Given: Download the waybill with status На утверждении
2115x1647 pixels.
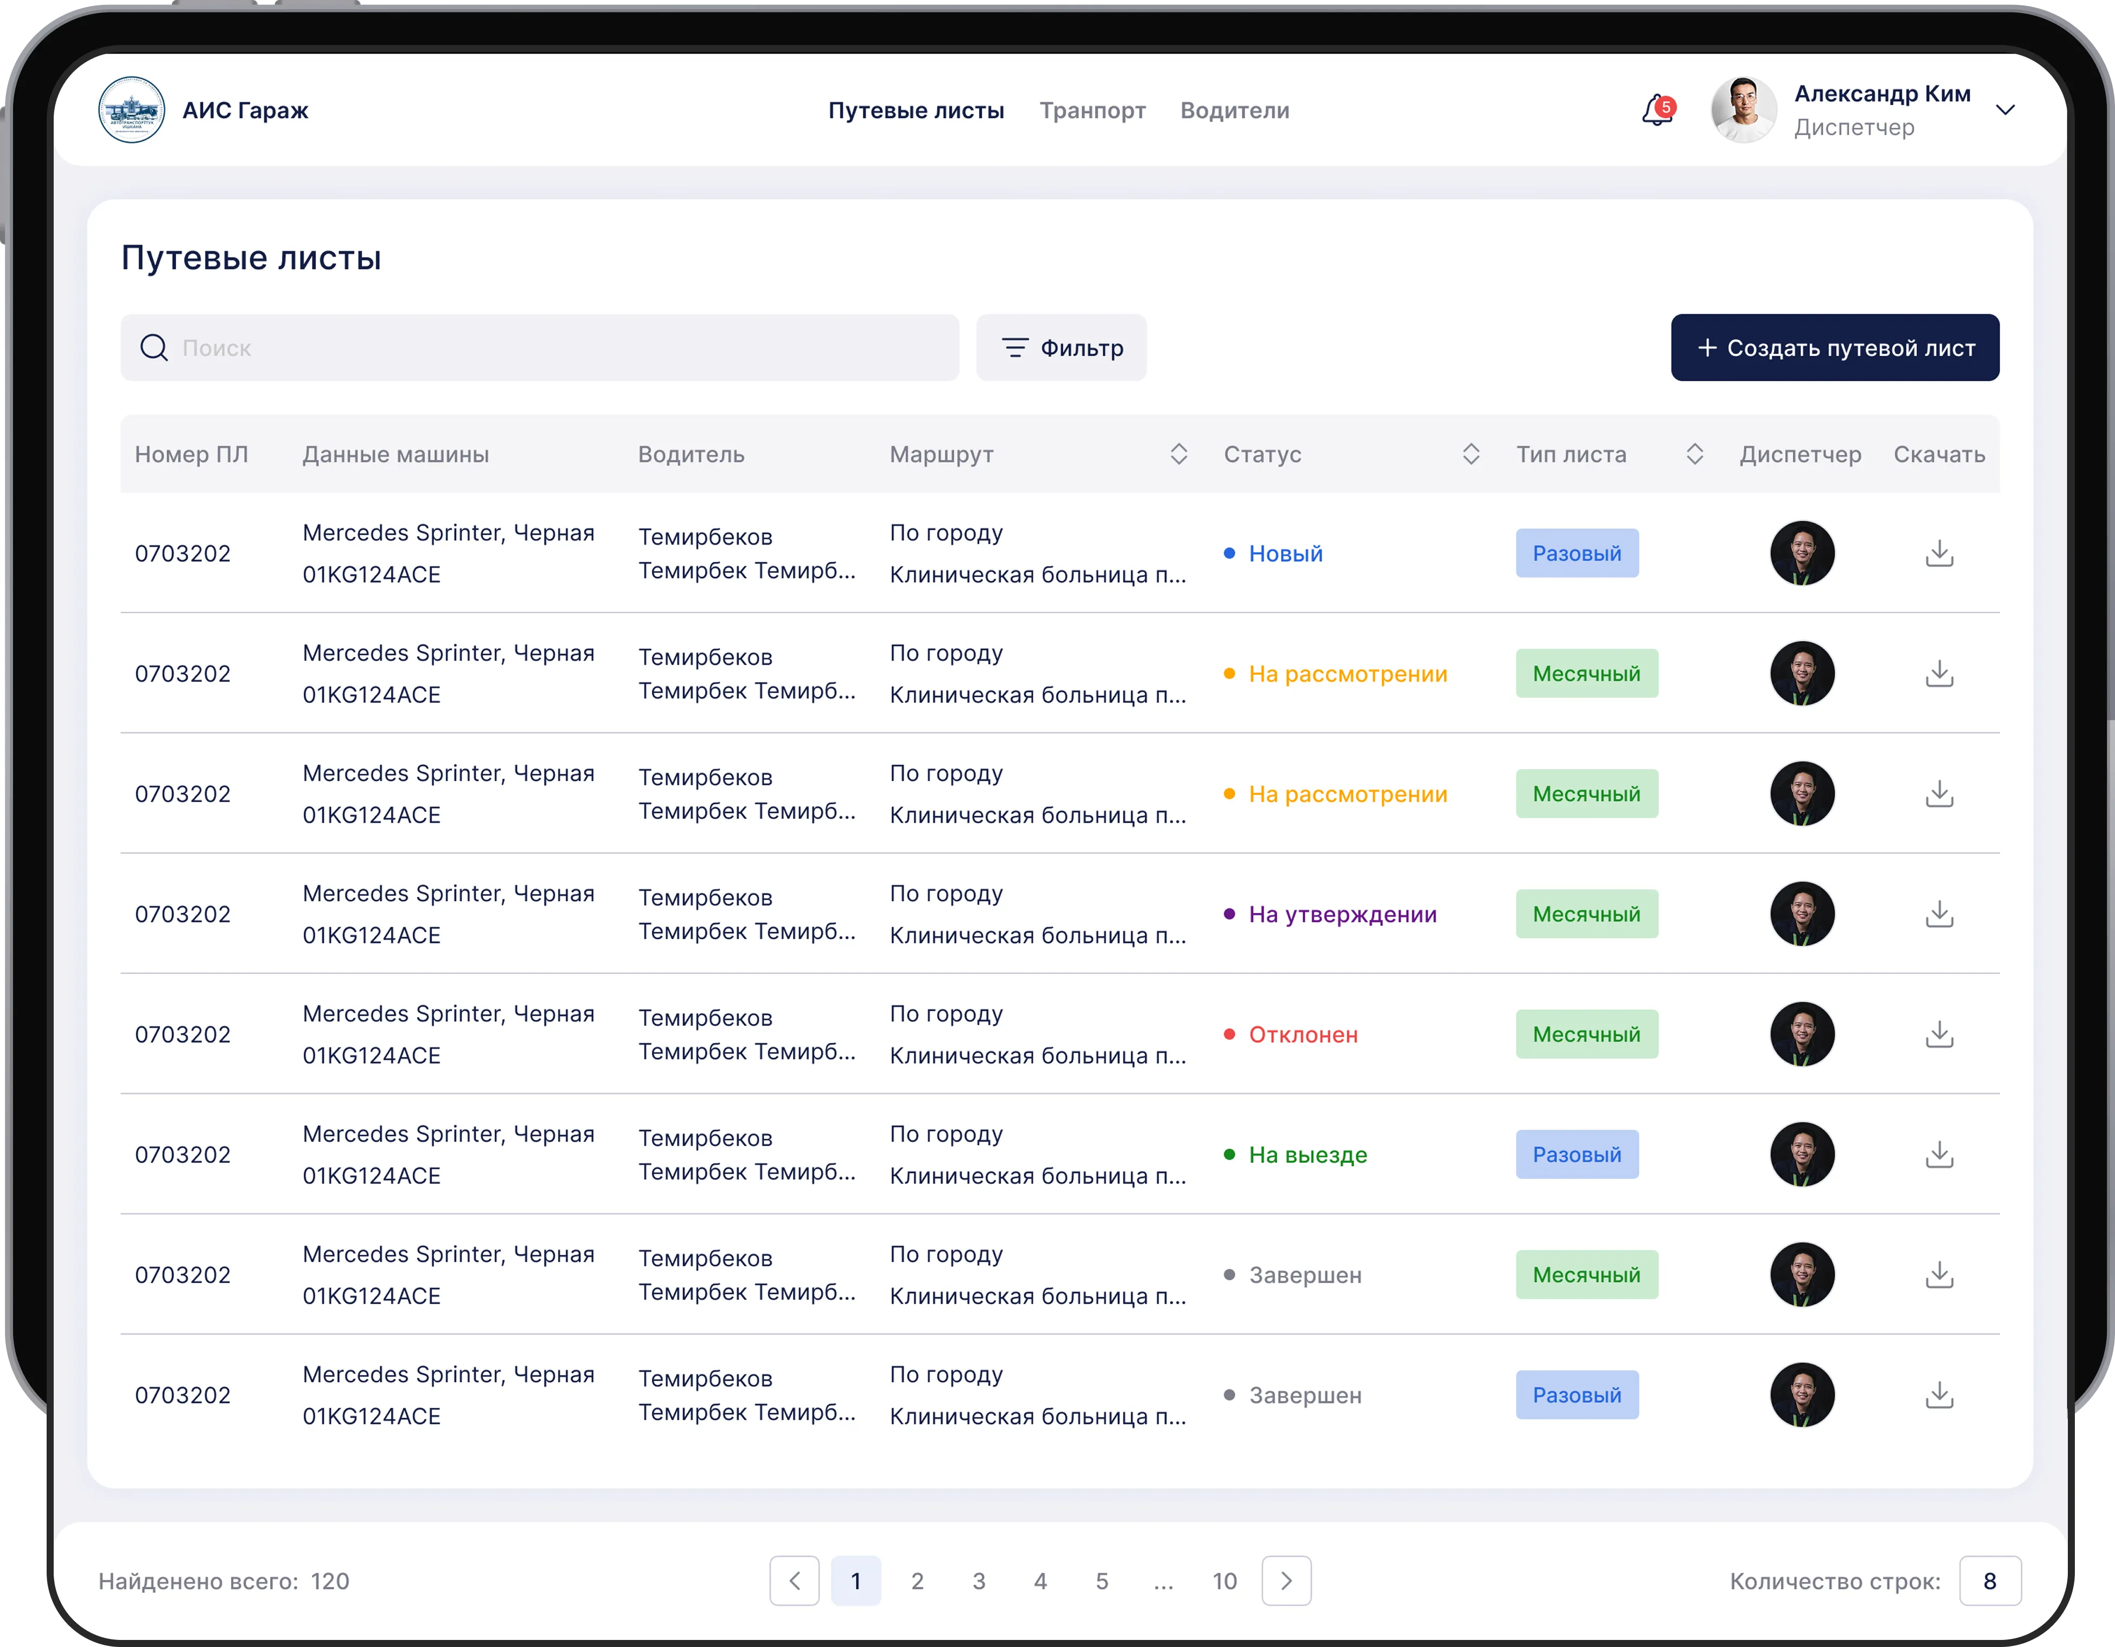Looking at the screenshot, I should point(1939,914).
